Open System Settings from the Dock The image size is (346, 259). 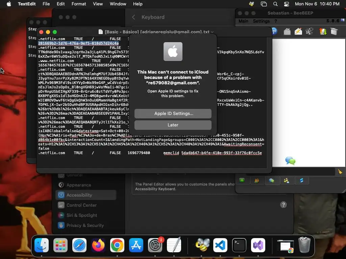pyautogui.click(x=155, y=245)
